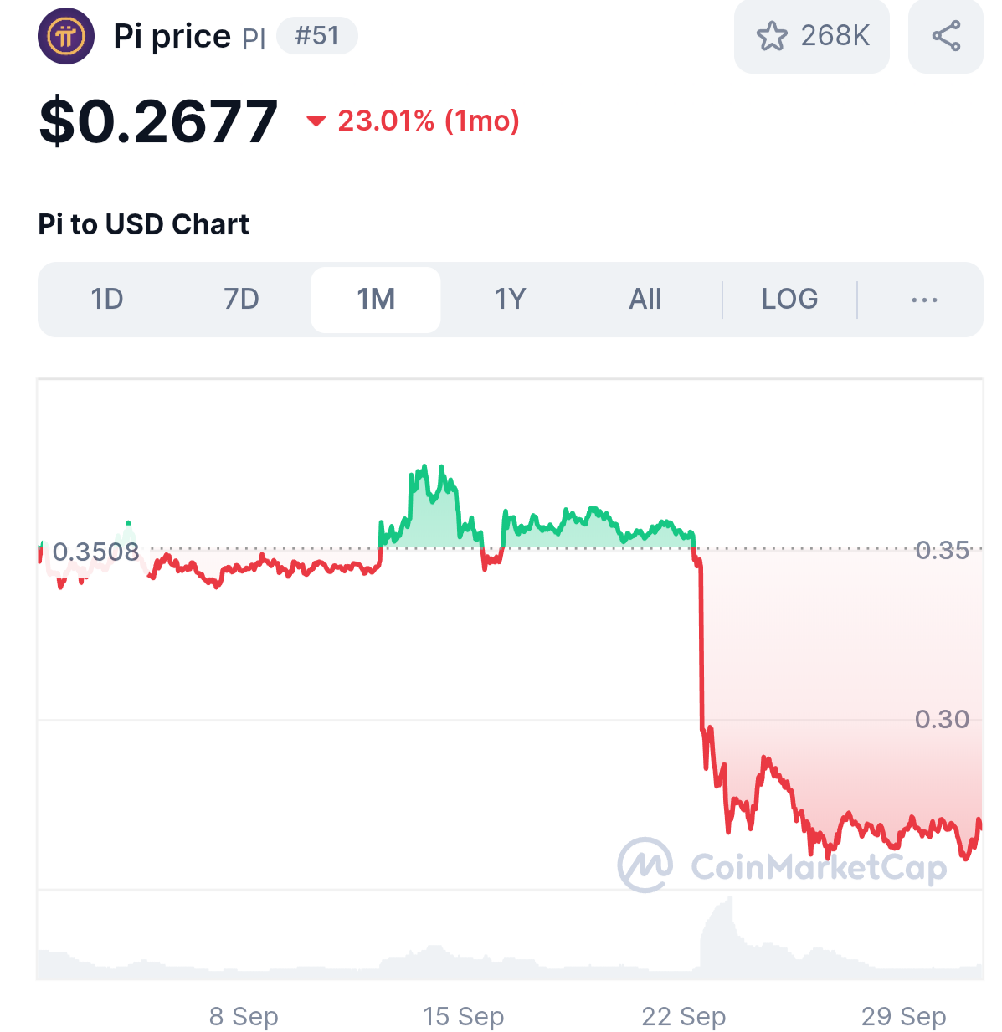Select the 1D timeframe tab
The width and height of the screenshot is (1002, 1032).
point(107,300)
